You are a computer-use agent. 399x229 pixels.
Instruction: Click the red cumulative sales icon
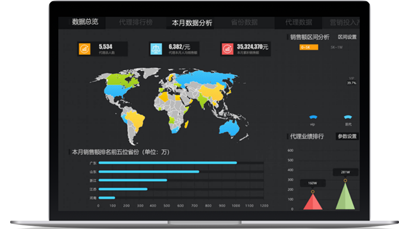pyautogui.click(x=228, y=49)
